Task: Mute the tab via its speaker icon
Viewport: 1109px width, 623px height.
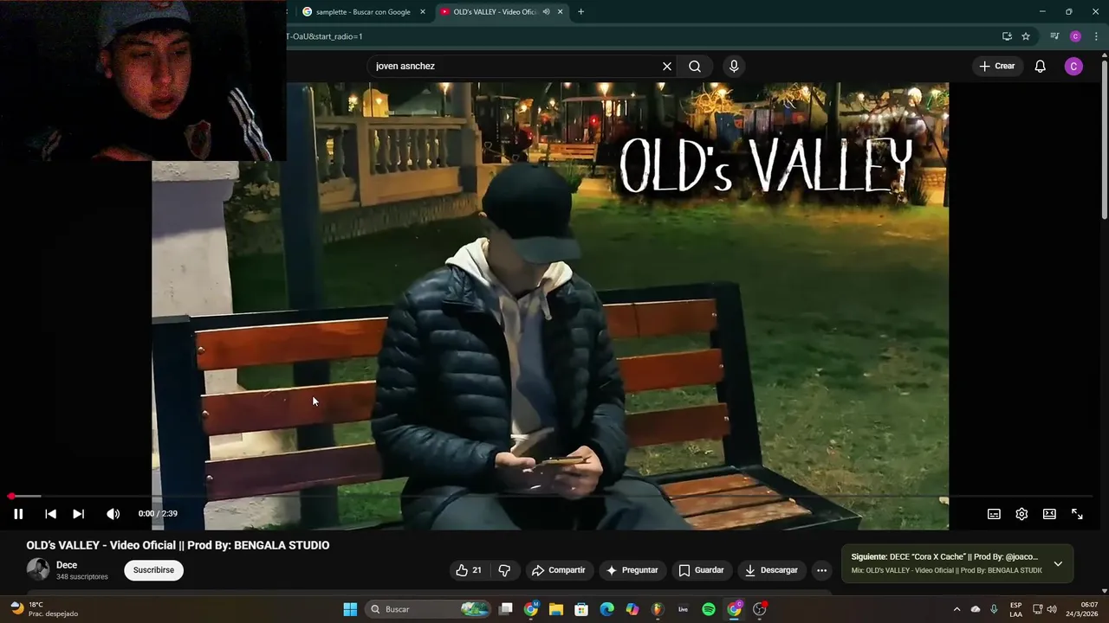Action: 546,12
